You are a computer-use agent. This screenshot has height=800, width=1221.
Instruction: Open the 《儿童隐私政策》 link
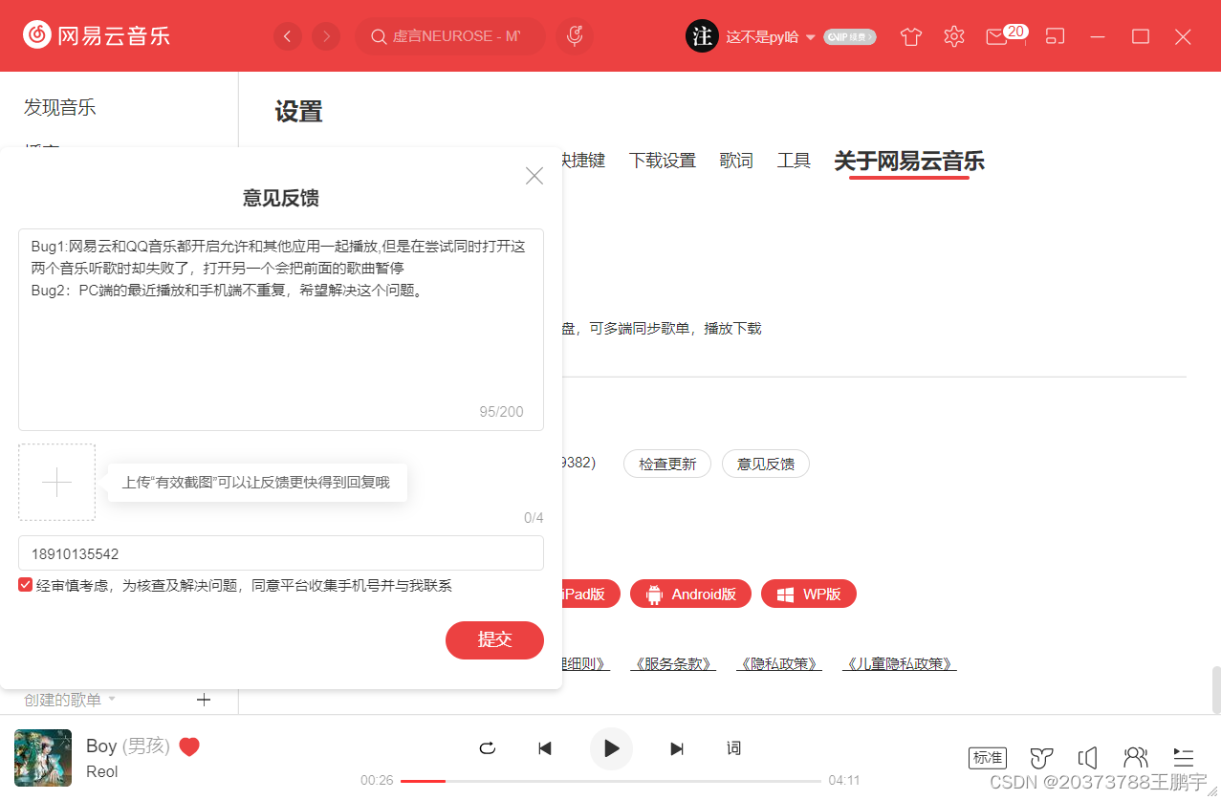(900, 663)
